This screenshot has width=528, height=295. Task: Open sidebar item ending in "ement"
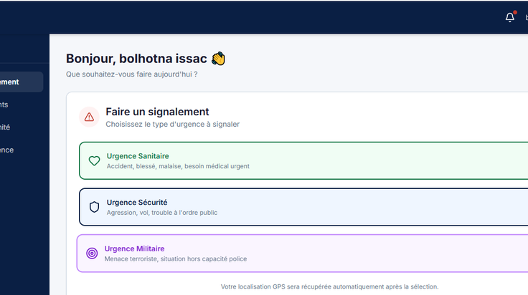coord(20,82)
